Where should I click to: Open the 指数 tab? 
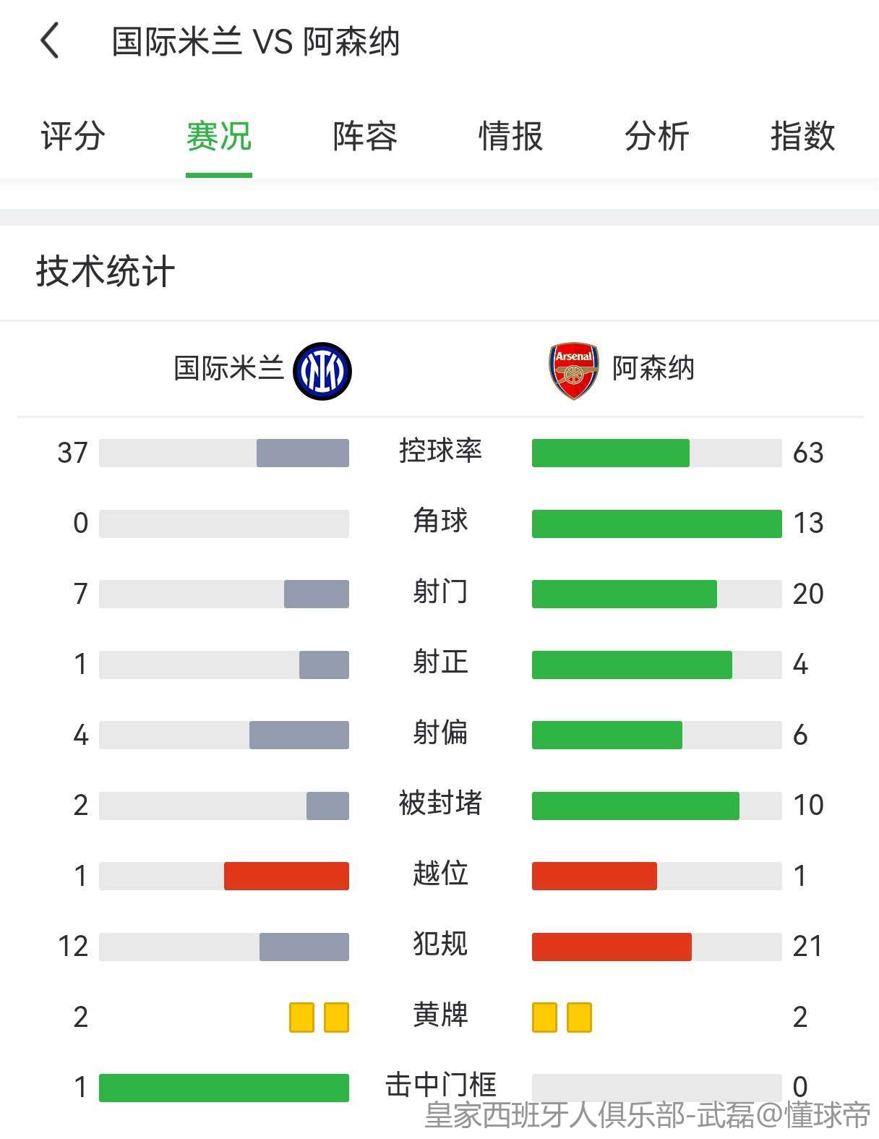803,136
